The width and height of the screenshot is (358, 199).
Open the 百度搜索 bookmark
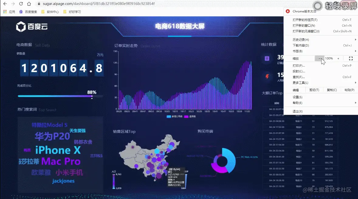click(28, 12)
